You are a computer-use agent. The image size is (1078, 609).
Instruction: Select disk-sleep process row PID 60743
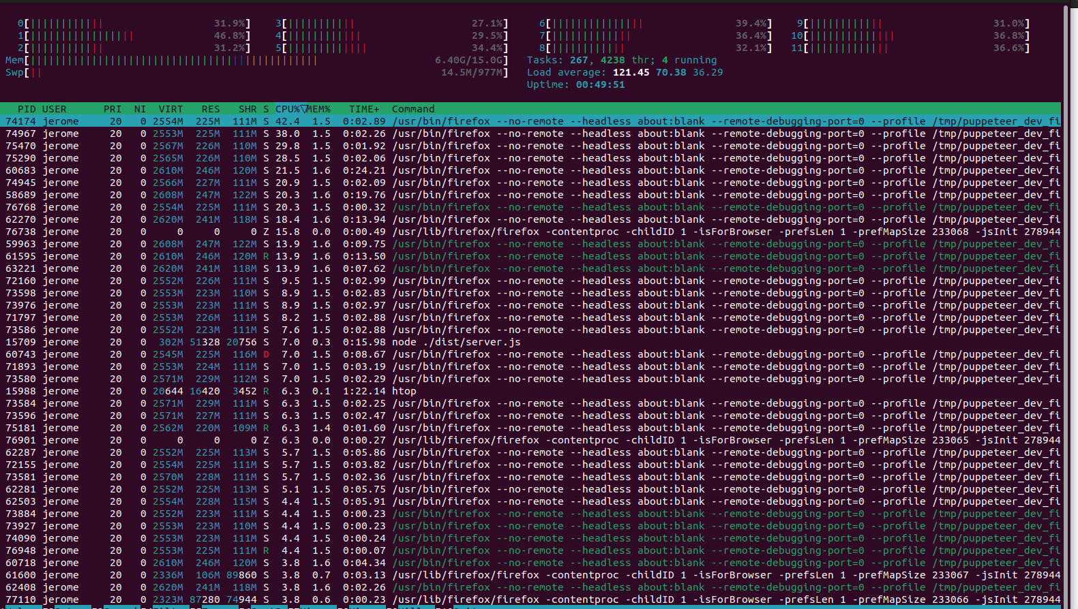pyautogui.click(x=530, y=354)
